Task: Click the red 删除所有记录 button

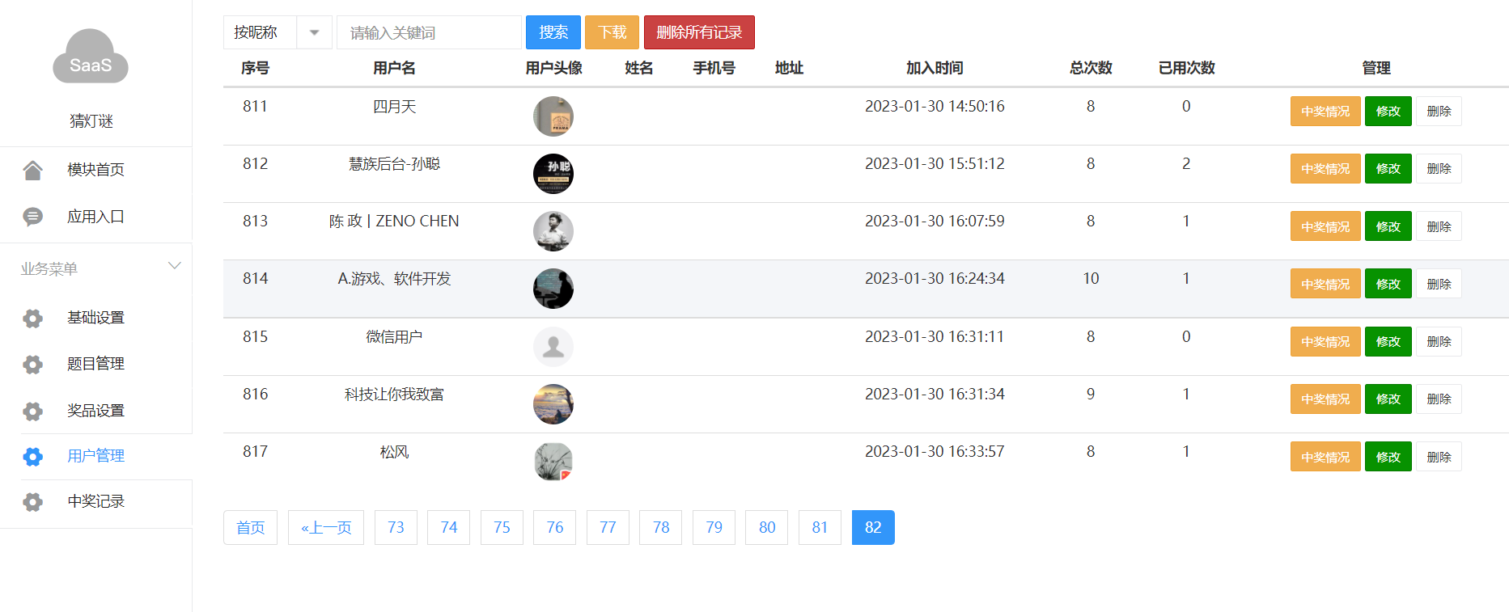Action: (x=699, y=32)
